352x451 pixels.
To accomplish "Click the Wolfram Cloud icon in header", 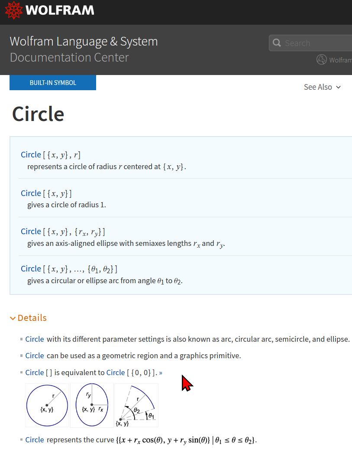I will pos(322,59).
